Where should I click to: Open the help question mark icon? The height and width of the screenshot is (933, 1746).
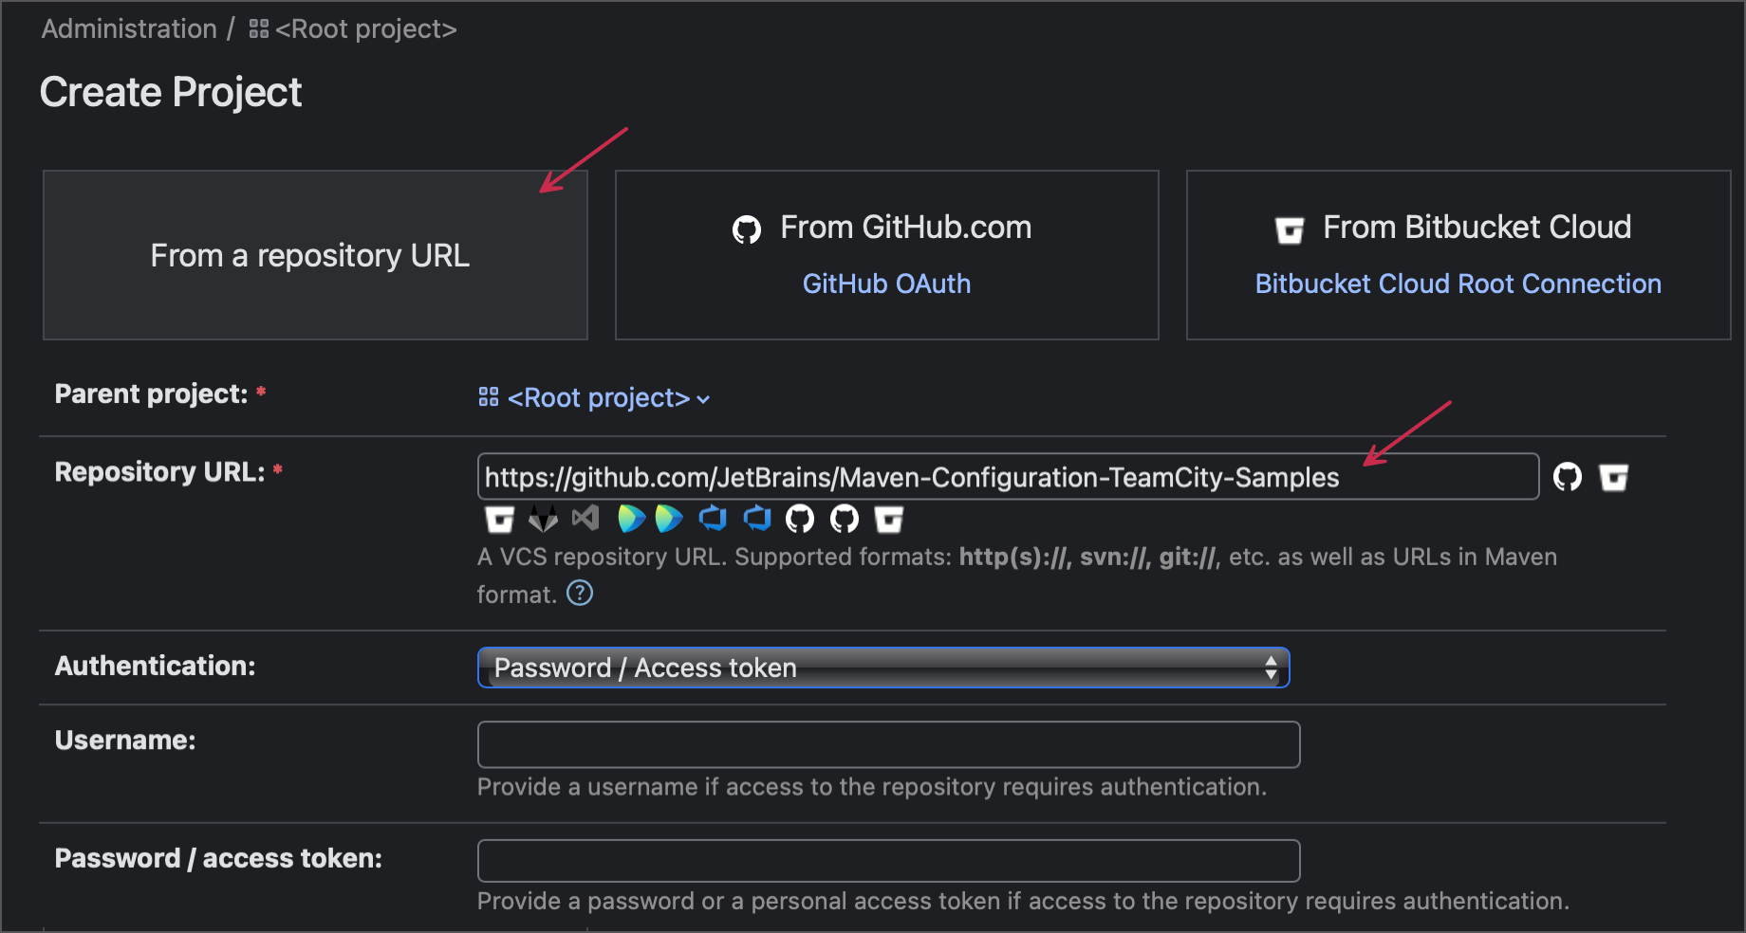pos(580,594)
